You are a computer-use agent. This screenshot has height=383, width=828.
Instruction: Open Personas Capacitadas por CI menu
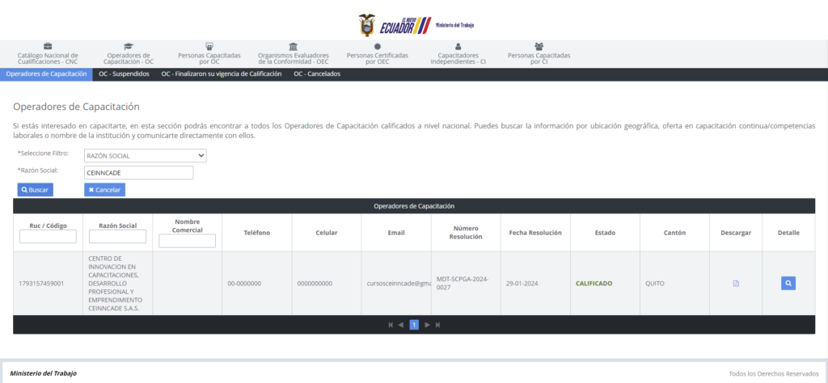click(539, 54)
